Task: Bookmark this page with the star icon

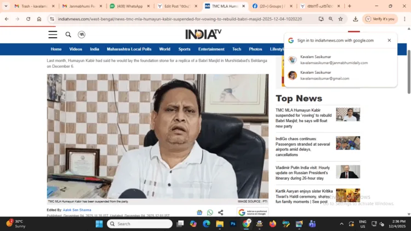Action: tap(340, 19)
